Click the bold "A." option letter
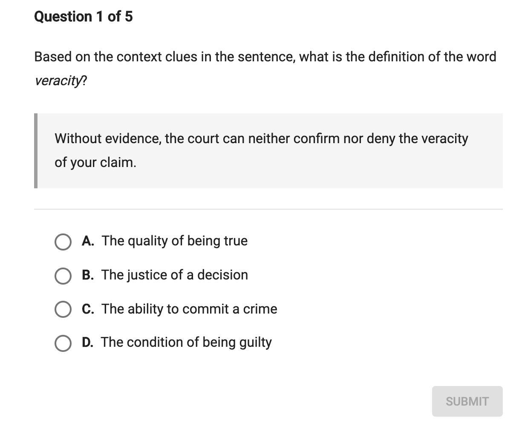Screen dimensions: 519x432 coord(88,241)
